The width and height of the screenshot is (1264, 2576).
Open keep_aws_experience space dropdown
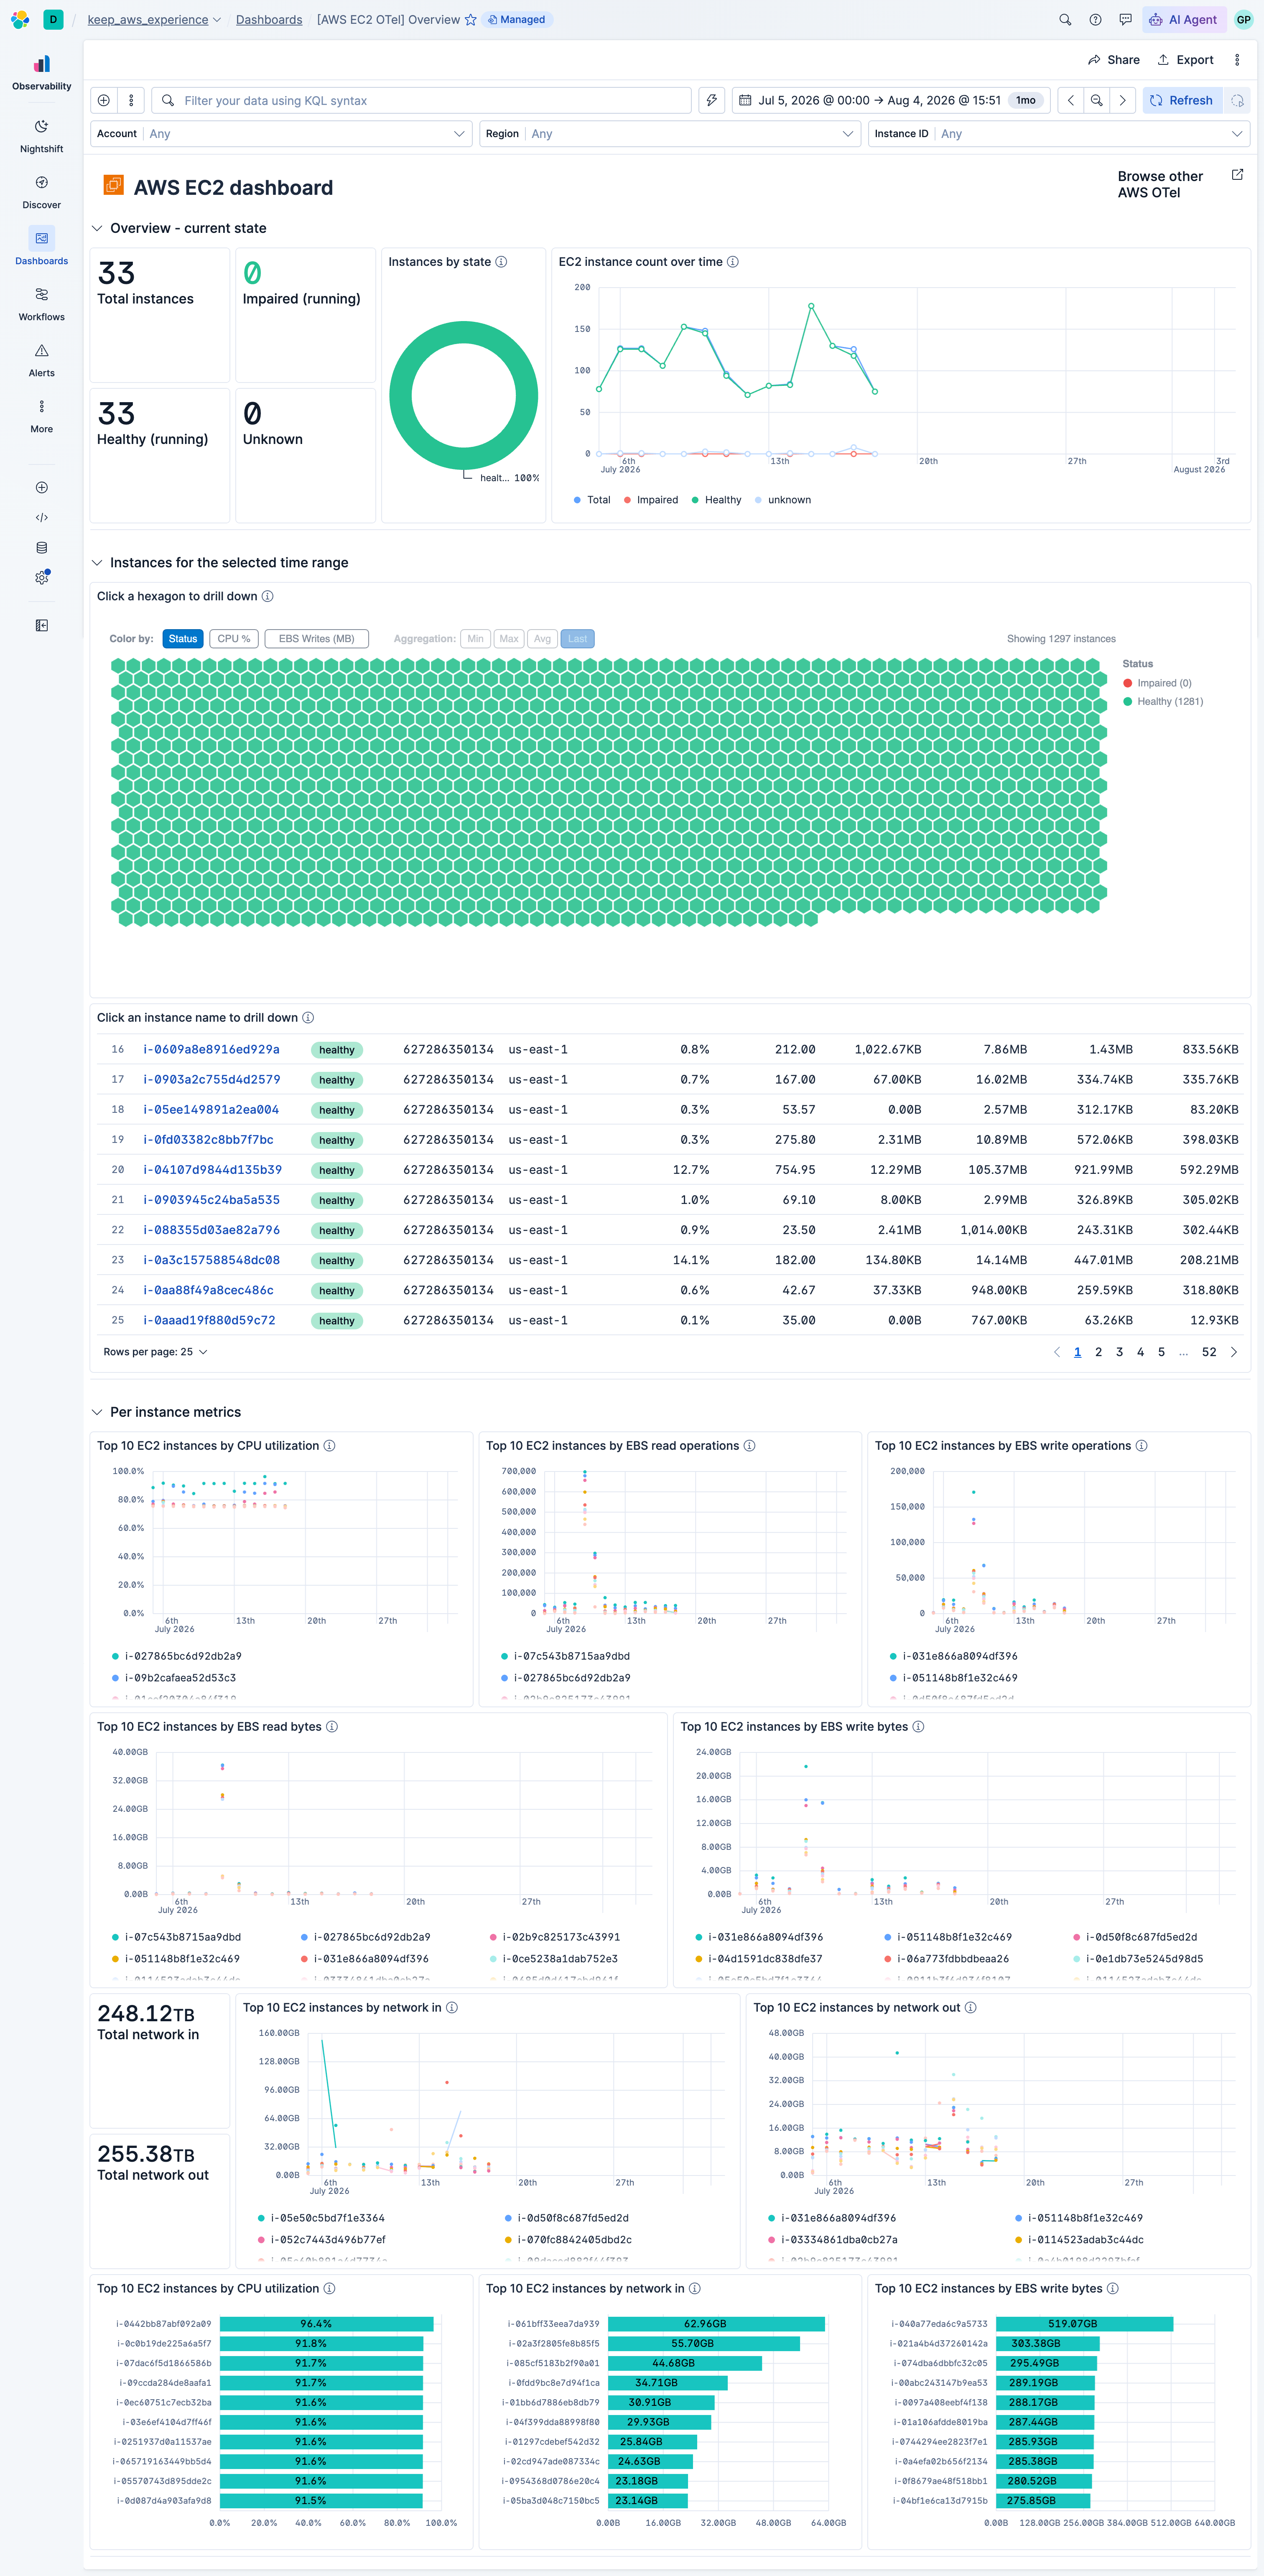[153, 20]
